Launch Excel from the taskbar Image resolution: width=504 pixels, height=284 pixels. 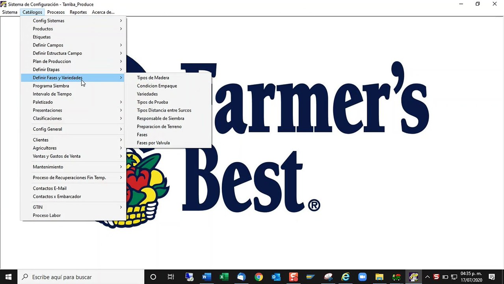pos(224,277)
